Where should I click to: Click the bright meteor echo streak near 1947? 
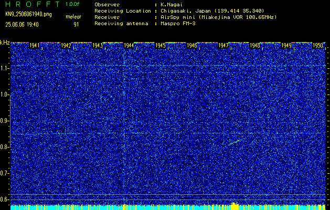[234, 142]
